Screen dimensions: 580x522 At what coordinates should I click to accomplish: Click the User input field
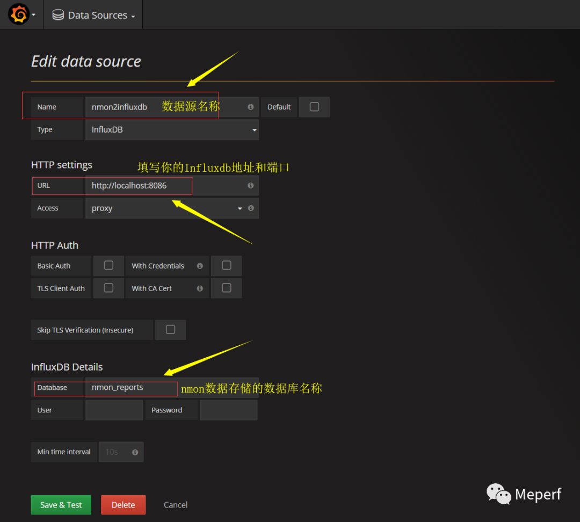pyautogui.click(x=114, y=410)
